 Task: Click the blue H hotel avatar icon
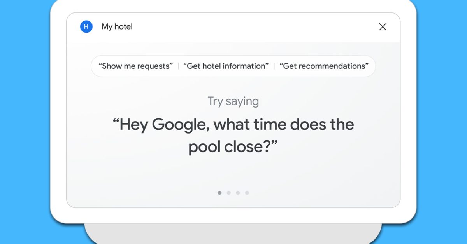click(x=86, y=27)
